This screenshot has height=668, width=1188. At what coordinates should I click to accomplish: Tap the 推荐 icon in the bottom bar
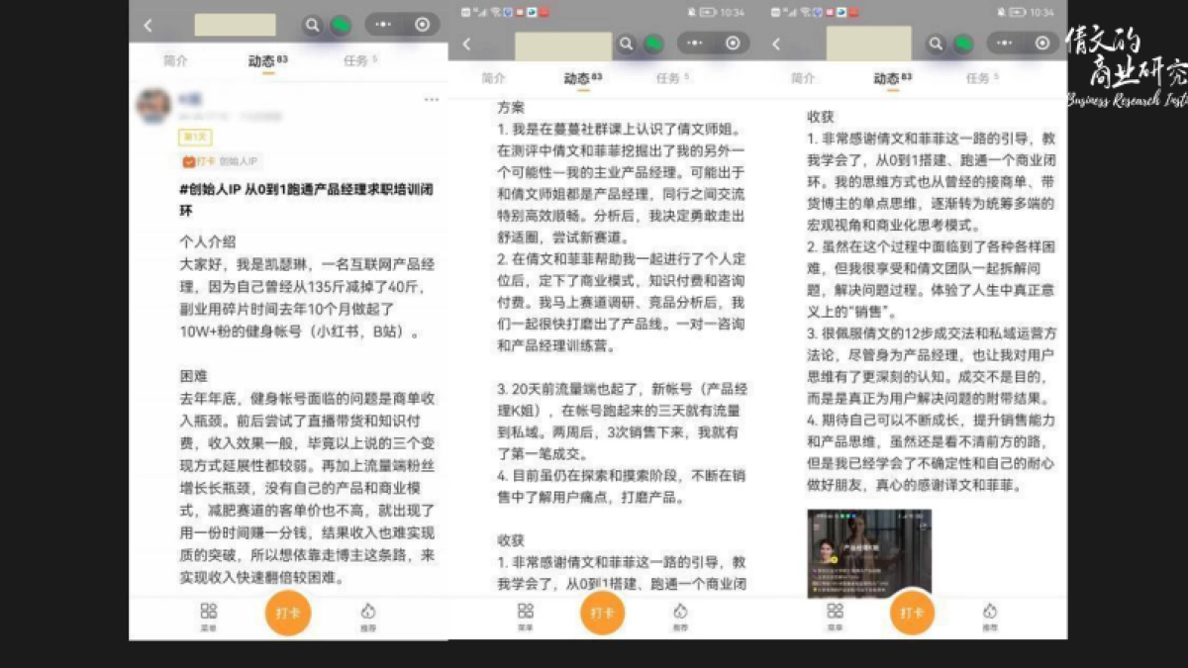point(367,614)
